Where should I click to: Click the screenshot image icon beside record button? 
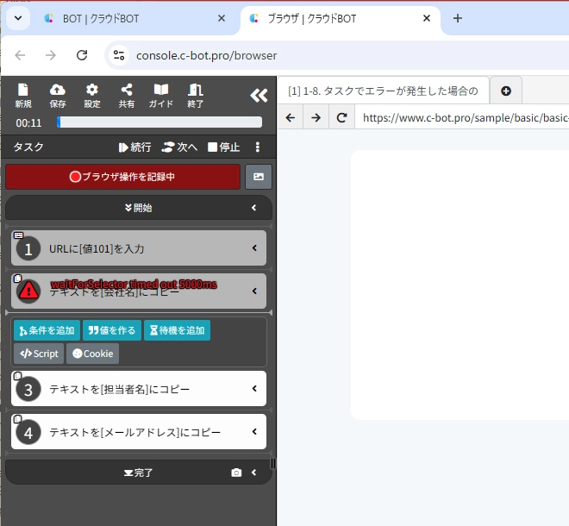point(259,177)
